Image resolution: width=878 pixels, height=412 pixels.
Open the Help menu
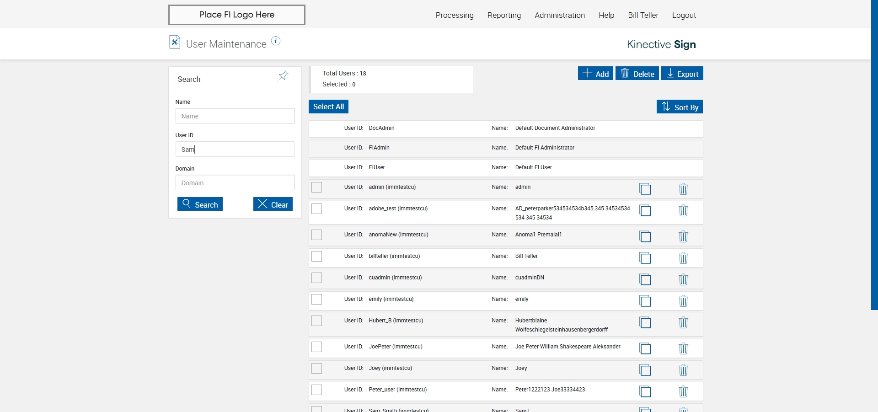[x=606, y=15]
